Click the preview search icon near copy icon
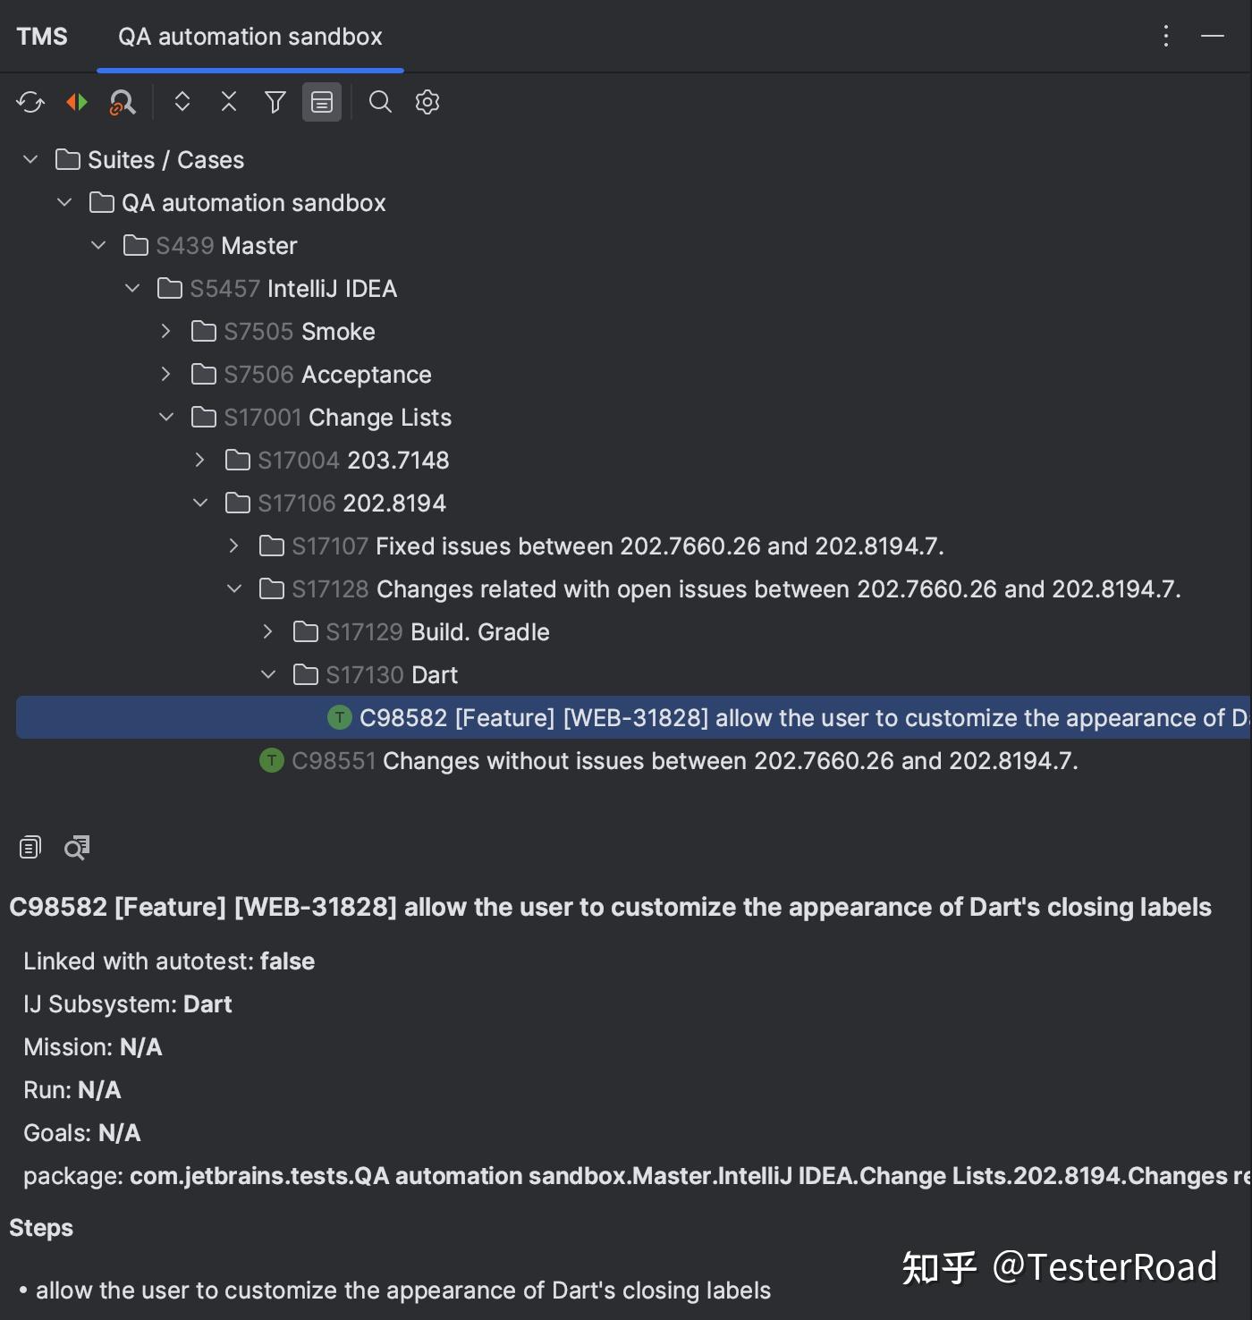This screenshot has width=1252, height=1320. (76, 847)
